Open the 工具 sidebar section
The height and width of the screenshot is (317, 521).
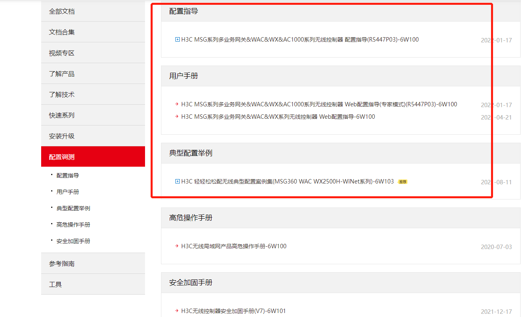(x=93, y=284)
